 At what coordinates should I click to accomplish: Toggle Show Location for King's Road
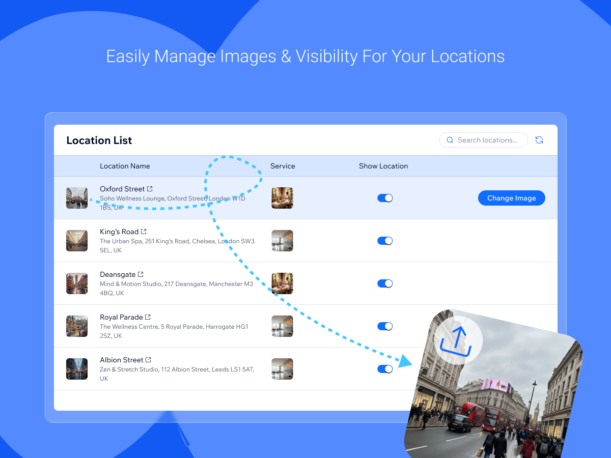385,241
